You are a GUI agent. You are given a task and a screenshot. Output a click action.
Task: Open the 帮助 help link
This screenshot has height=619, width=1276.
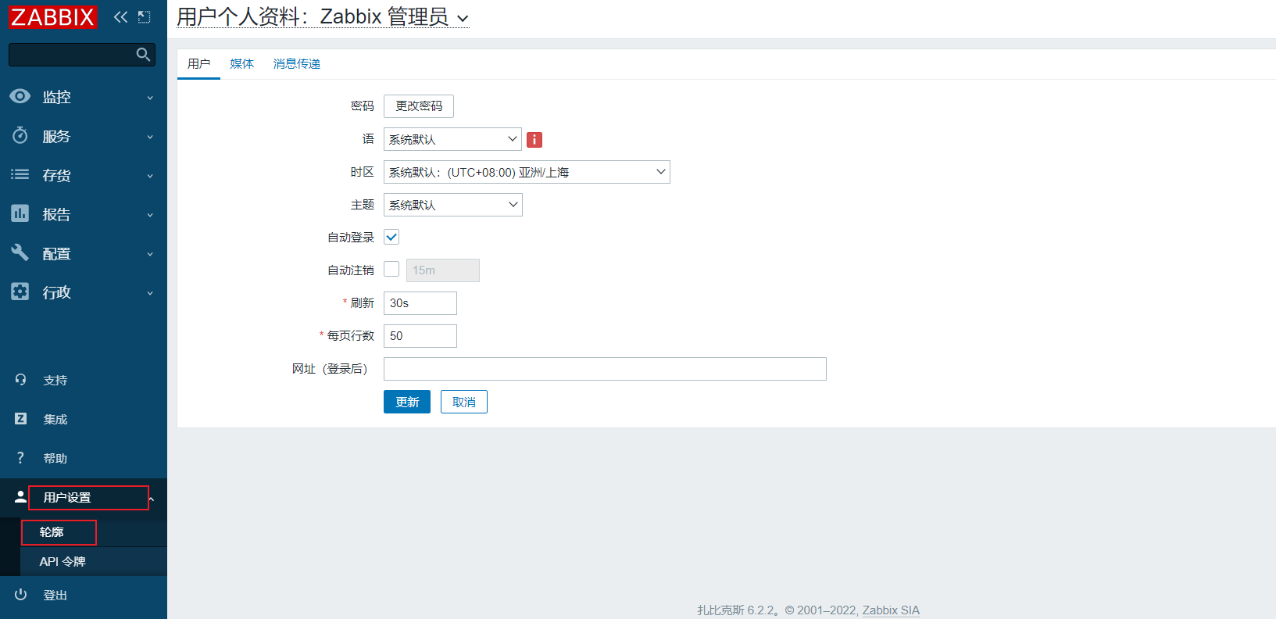[55, 459]
